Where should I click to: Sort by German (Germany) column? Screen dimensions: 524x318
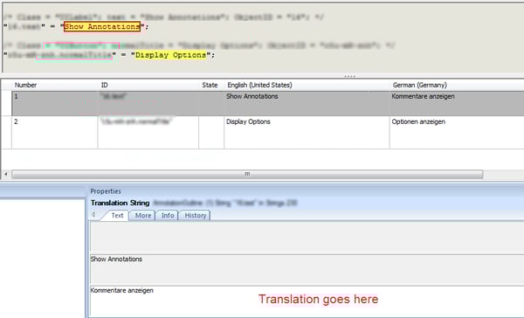pyautogui.click(x=420, y=85)
